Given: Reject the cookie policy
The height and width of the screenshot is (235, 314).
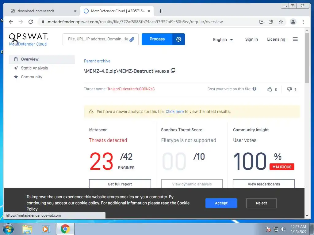Looking at the screenshot, I should point(261,203).
